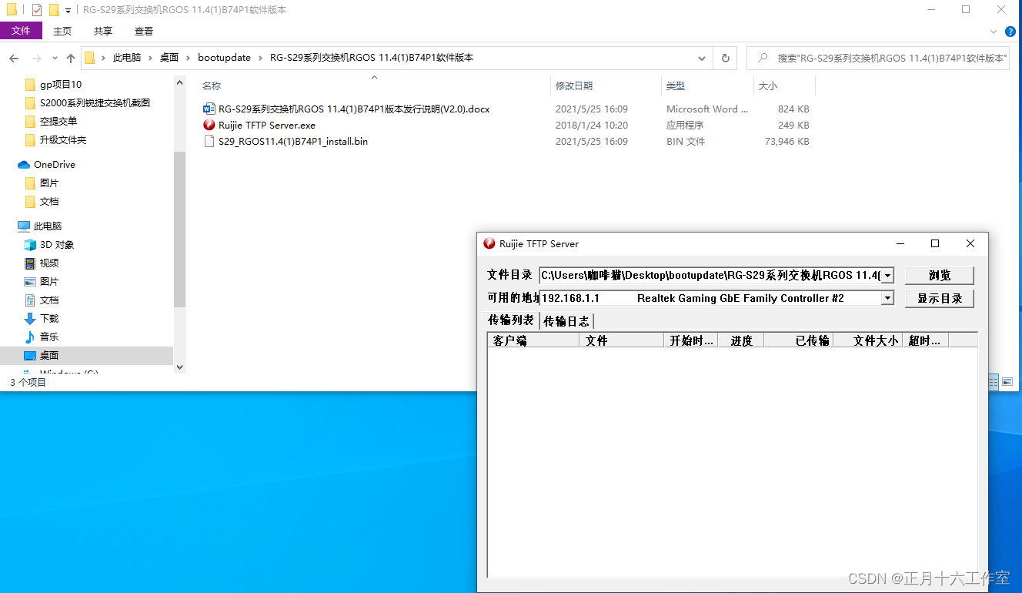1022x593 pixels.
Task: Open the 查看 ribbon tab
Action: 144,32
